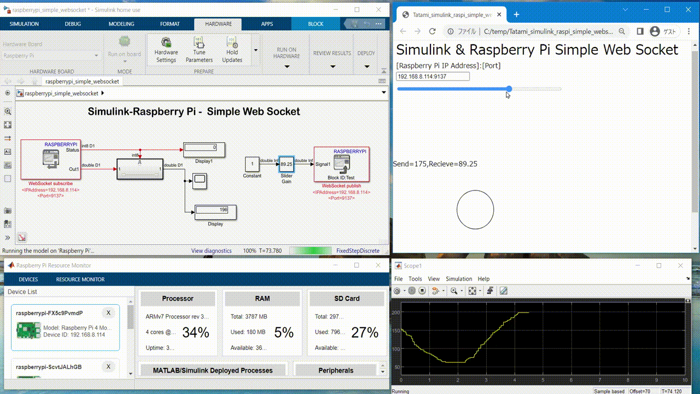Click the screenshot camera palette icon
This screenshot has width=700, height=394.
(x=8, y=211)
